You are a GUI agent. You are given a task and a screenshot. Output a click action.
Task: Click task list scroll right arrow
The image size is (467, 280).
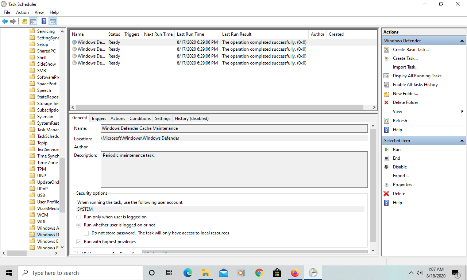pyautogui.click(x=374, y=108)
